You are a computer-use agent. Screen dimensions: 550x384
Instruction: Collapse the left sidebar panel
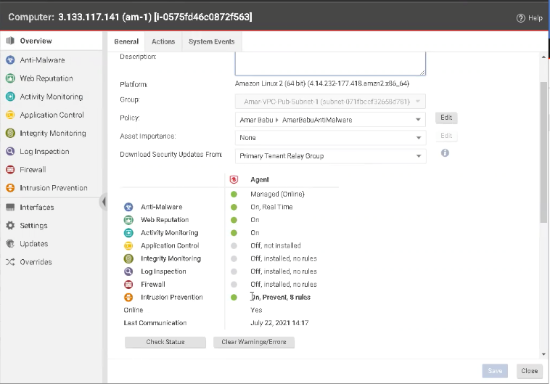pos(103,203)
